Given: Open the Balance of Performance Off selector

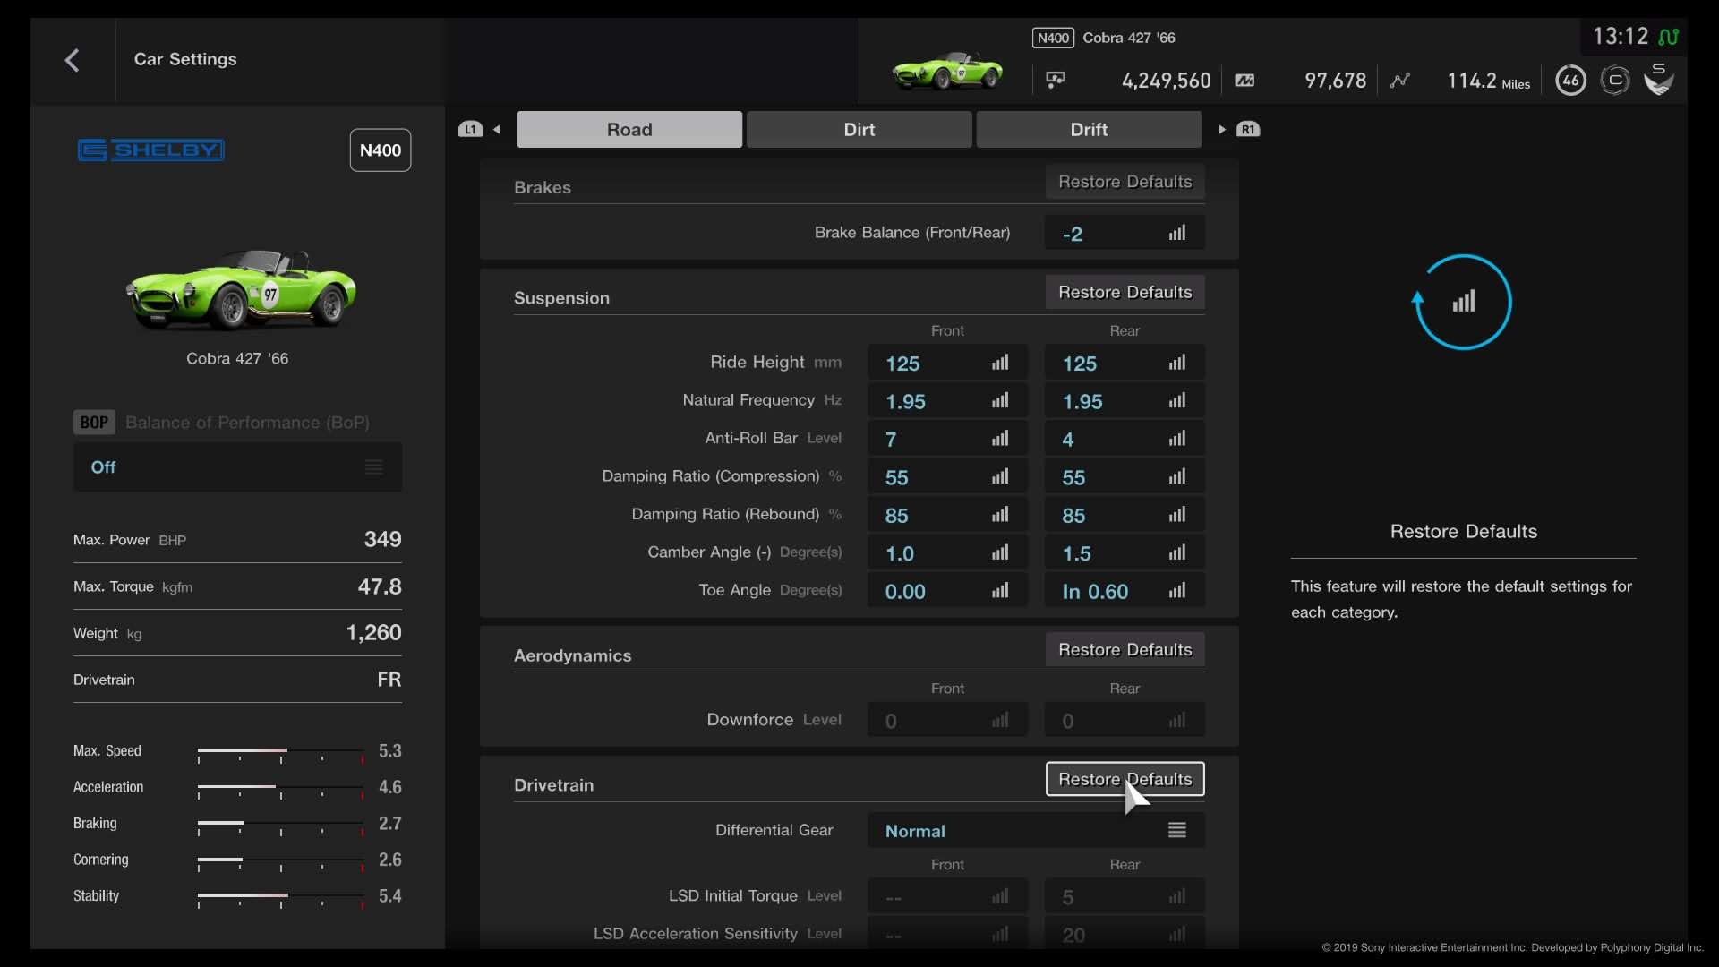Looking at the screenshot, I should (237, 467).
